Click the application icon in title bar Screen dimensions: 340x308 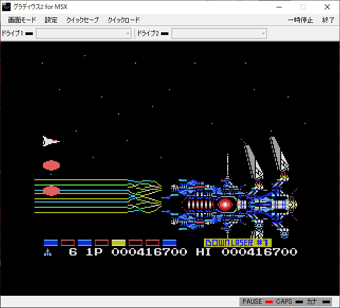6,7
